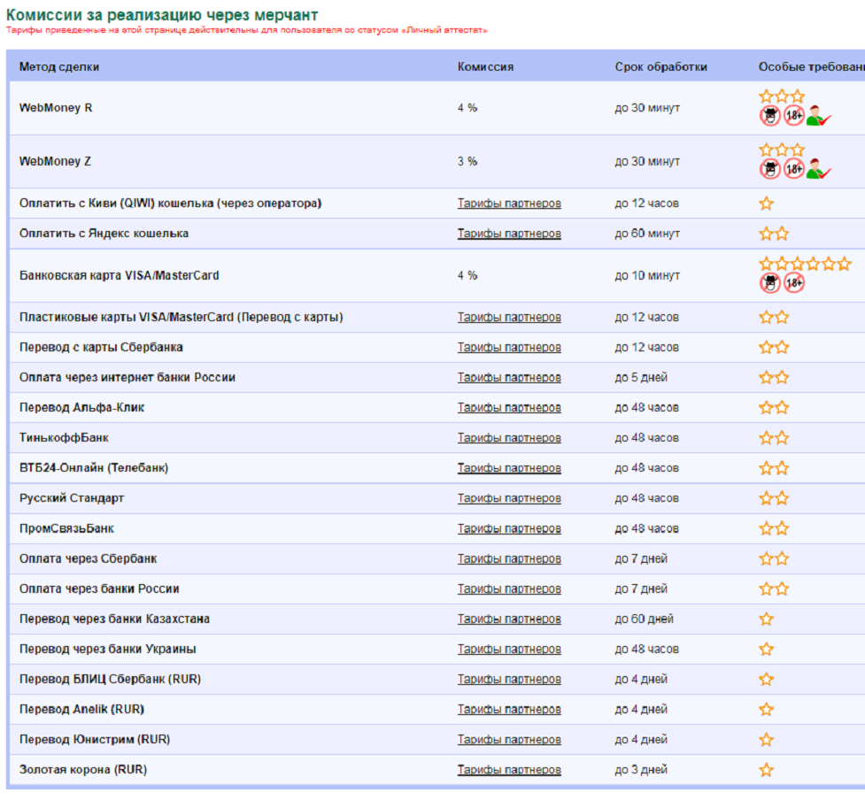Click the Метод сделки column header
This screenshot has height=800, width=865.
(59, 67)
